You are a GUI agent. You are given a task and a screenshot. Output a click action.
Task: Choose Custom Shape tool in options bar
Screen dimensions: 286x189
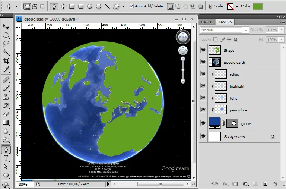pyautogui.click(x=116, y=7)
